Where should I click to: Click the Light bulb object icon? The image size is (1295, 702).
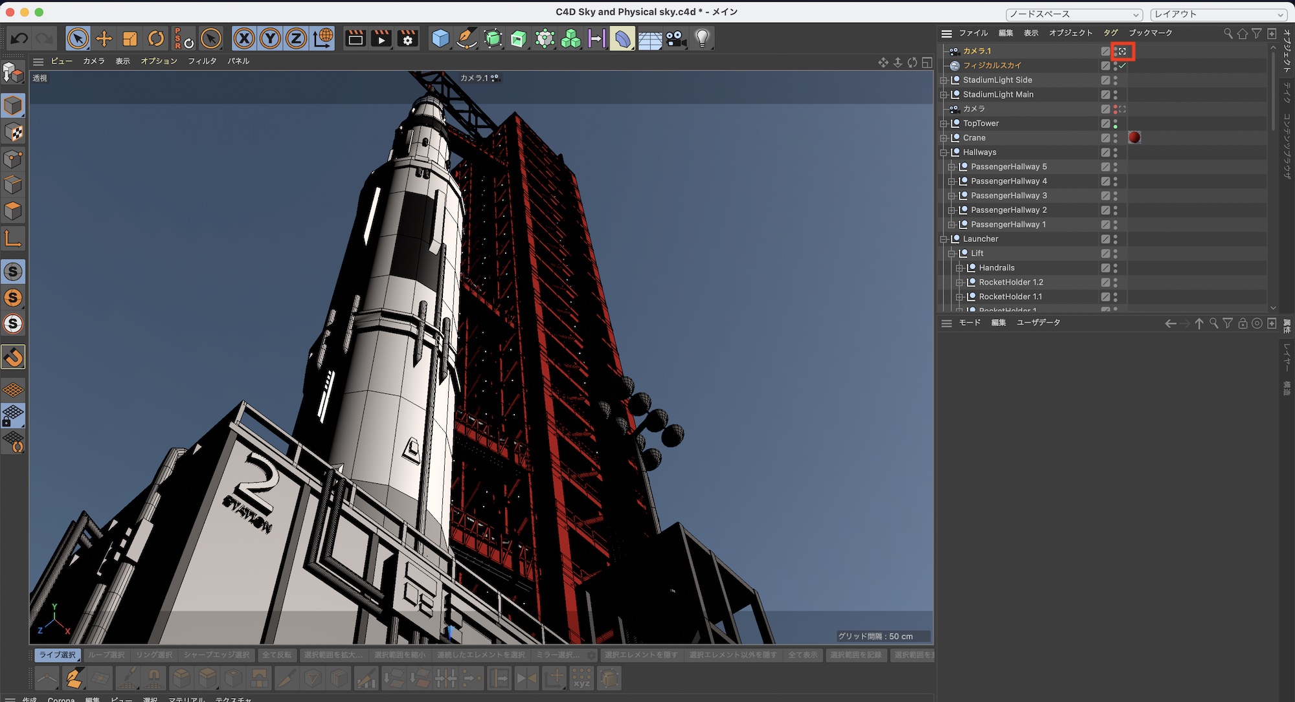tap(703, 39)
